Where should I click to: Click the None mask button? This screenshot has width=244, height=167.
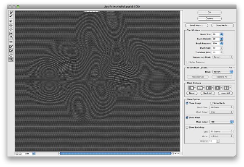tap(192, 93)
